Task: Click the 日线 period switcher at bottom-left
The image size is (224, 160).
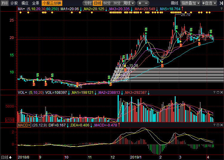Action: click(6, 157)
